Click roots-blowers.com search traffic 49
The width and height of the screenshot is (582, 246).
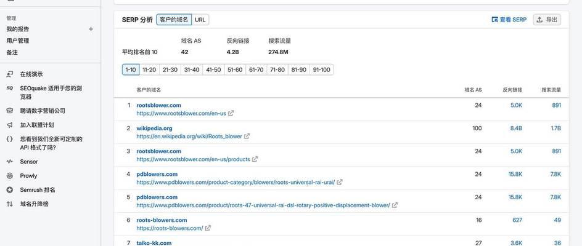pos(557,220)
